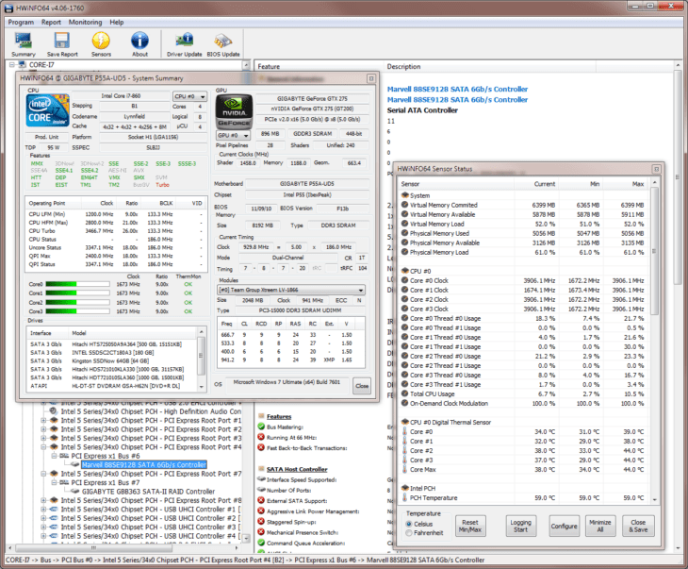This screenshot has height=569, width=688.
Task: Click the Core0 load bar
Action: (x=77, y=284)
